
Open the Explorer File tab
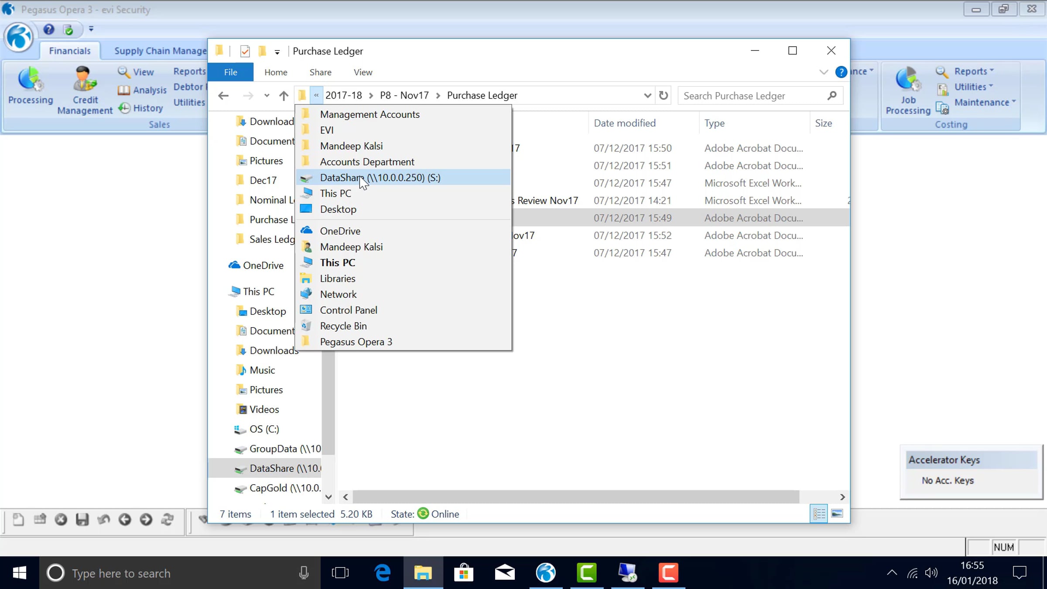[230, 72]
